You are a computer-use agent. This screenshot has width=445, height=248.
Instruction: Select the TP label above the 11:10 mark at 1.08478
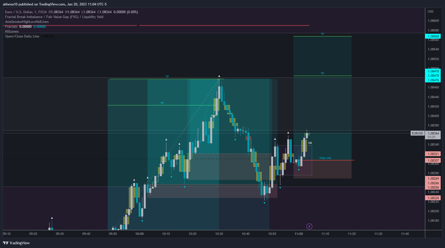click(x=322, y=74)
